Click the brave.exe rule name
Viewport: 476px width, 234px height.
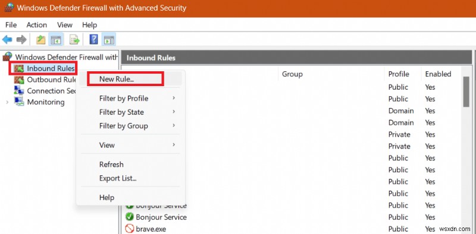tap(151, 229)
